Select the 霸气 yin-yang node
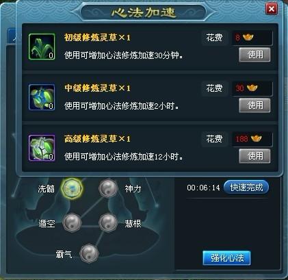Image resolution: width=288 pixels, height=280 pixels. 89,253
